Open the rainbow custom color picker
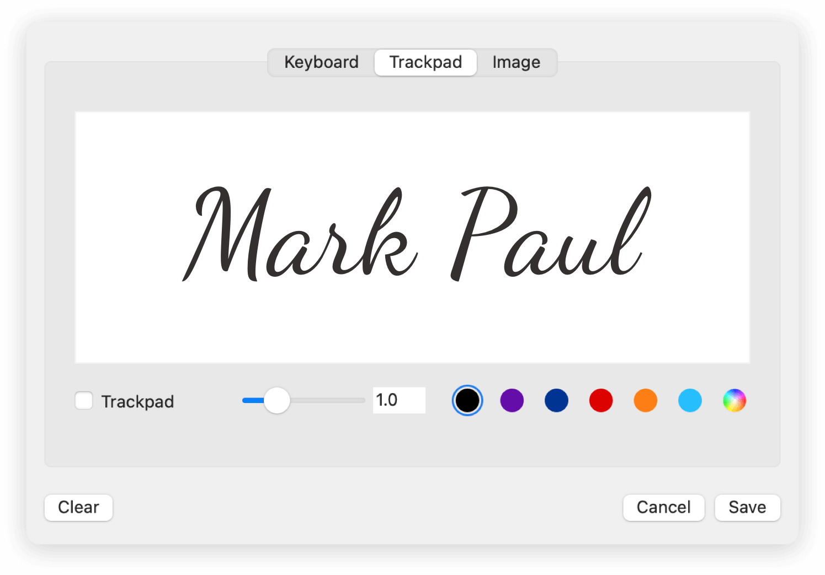This screenshot has height=575, width=825. click(x=734, y=400)
